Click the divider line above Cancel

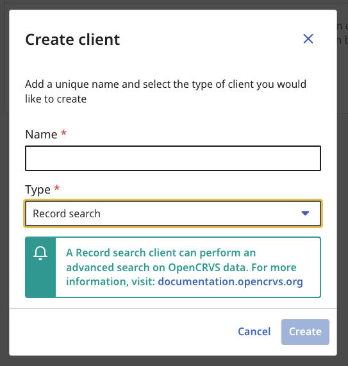[173, 308]
